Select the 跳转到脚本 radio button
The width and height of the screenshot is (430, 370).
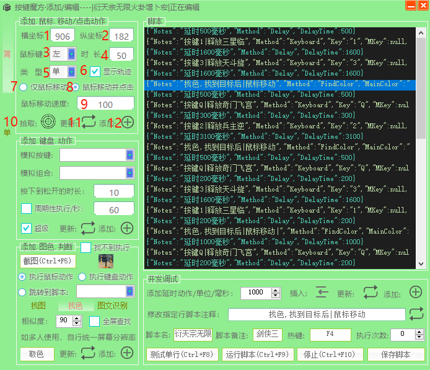(x=22, y=292)
